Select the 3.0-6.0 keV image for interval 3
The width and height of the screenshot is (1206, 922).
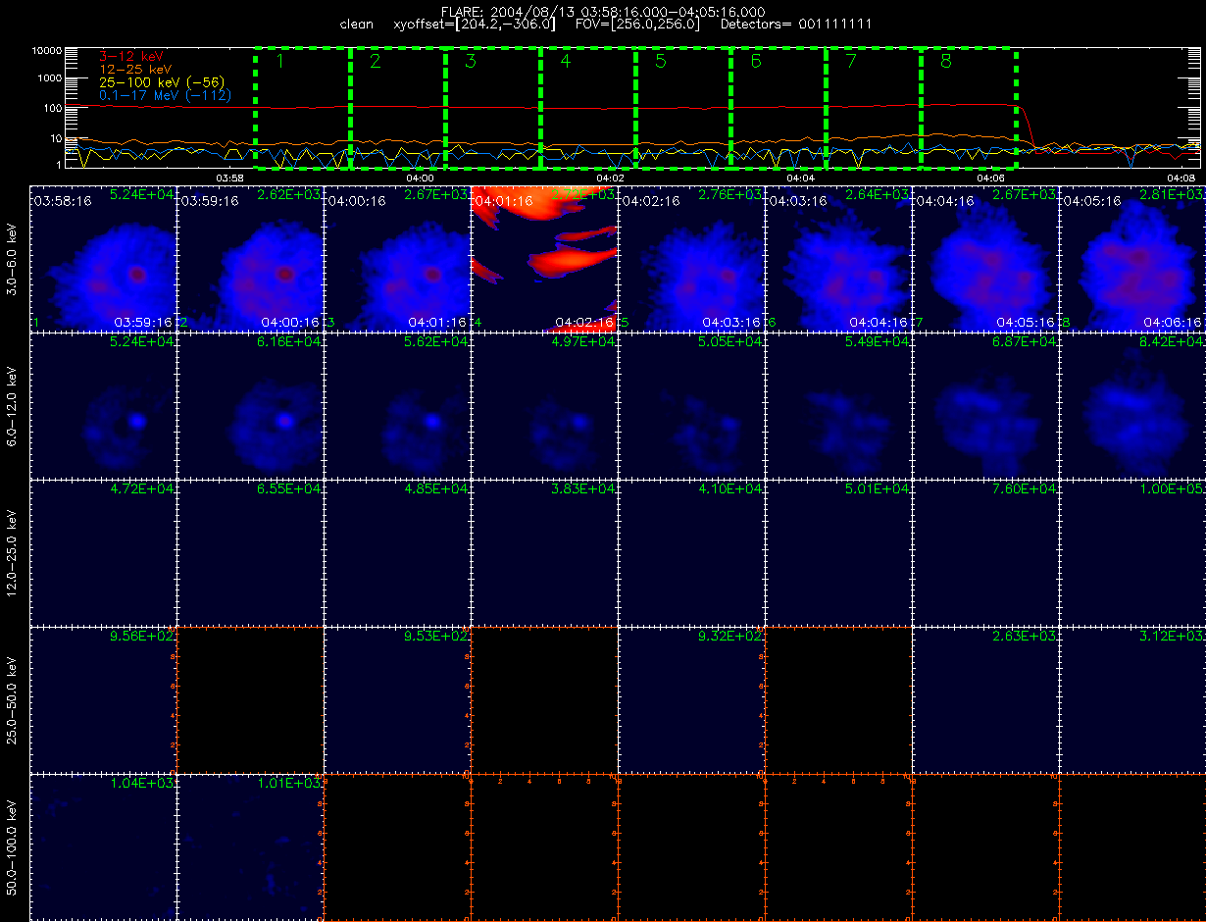(x=397, y=259)
